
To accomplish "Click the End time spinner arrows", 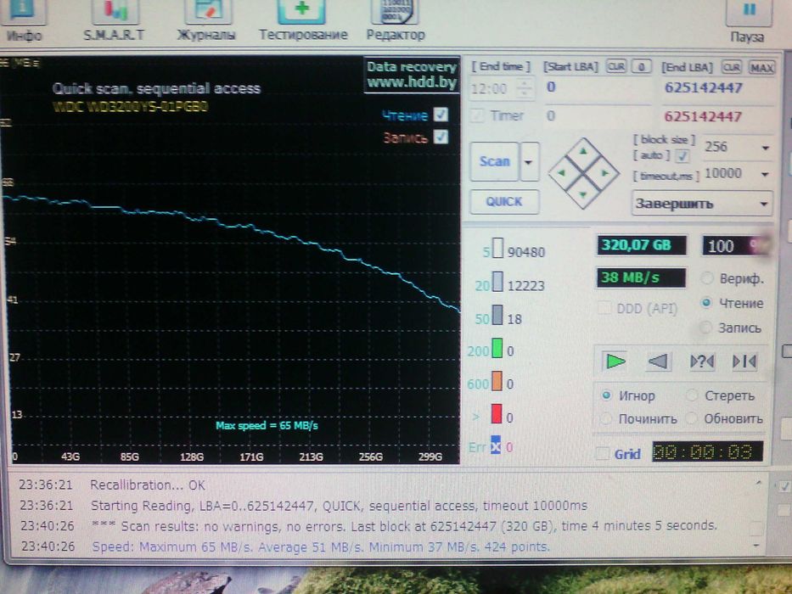I will [525, 88].
